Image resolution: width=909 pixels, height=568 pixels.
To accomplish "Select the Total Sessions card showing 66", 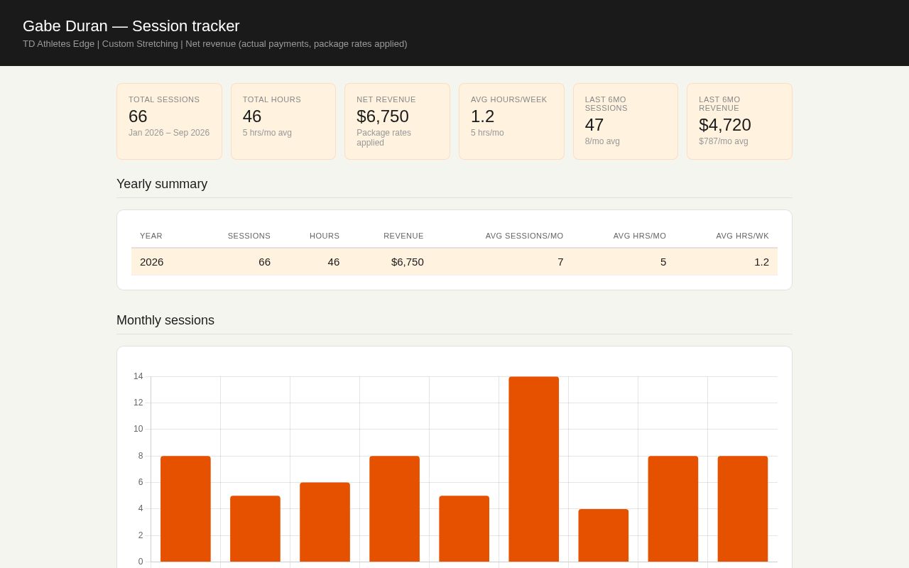I will click(x=169, y=121).
